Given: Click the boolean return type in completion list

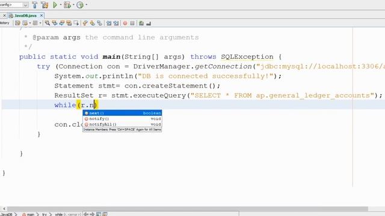Looking at the screenshot, I should [152, 113].
